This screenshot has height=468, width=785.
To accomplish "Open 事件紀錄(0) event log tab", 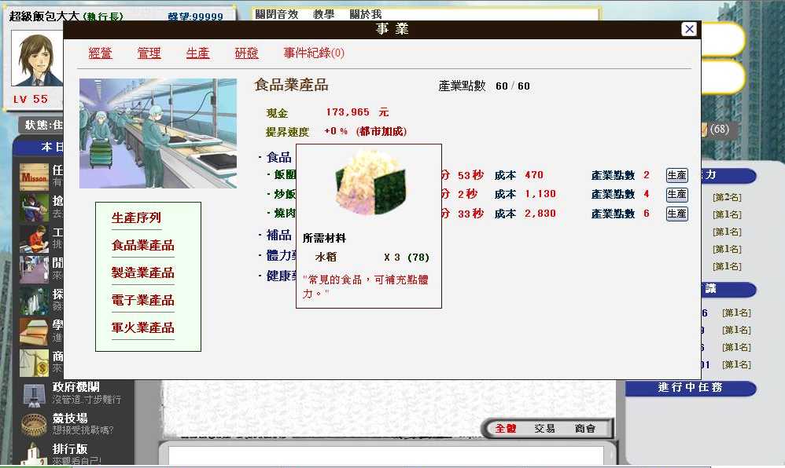I will pos(314,53).
